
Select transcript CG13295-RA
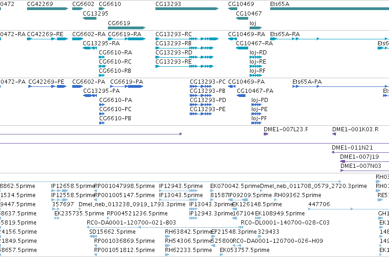pyautogui.click(x=90, y=48)
